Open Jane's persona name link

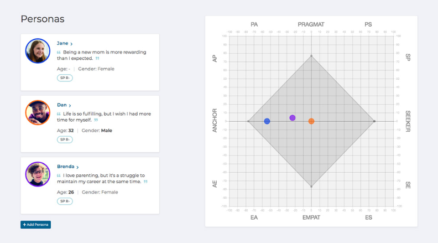62,43
